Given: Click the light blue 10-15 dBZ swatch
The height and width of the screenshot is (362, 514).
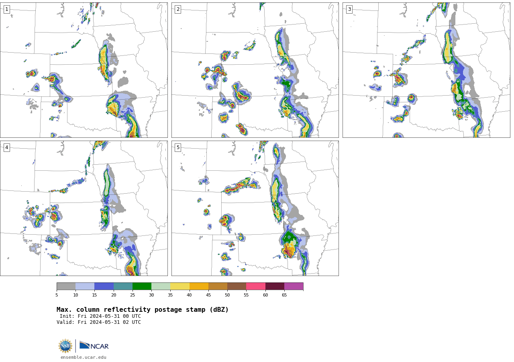Looking at the screenshot, I should click(x=85, y=286).
